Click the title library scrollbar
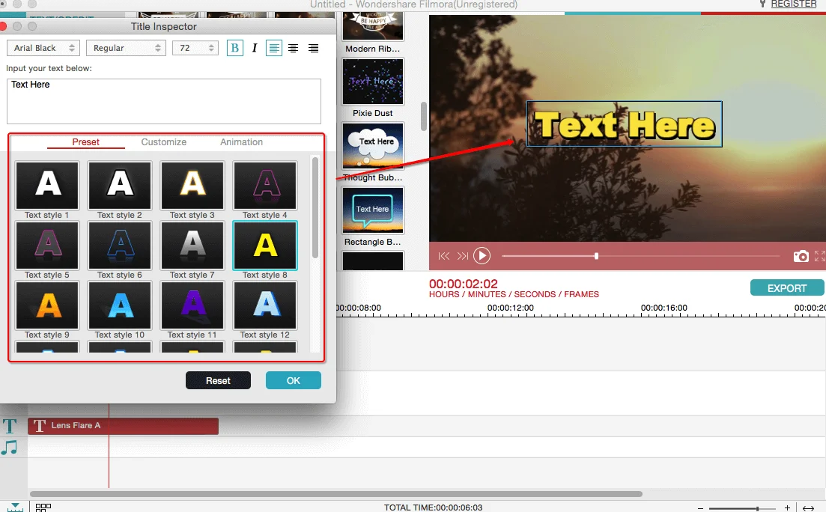 click(424, 116)
